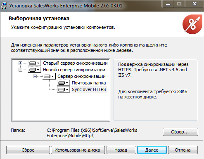Click the red SalesWorks logo

click(x=192, y=24)
